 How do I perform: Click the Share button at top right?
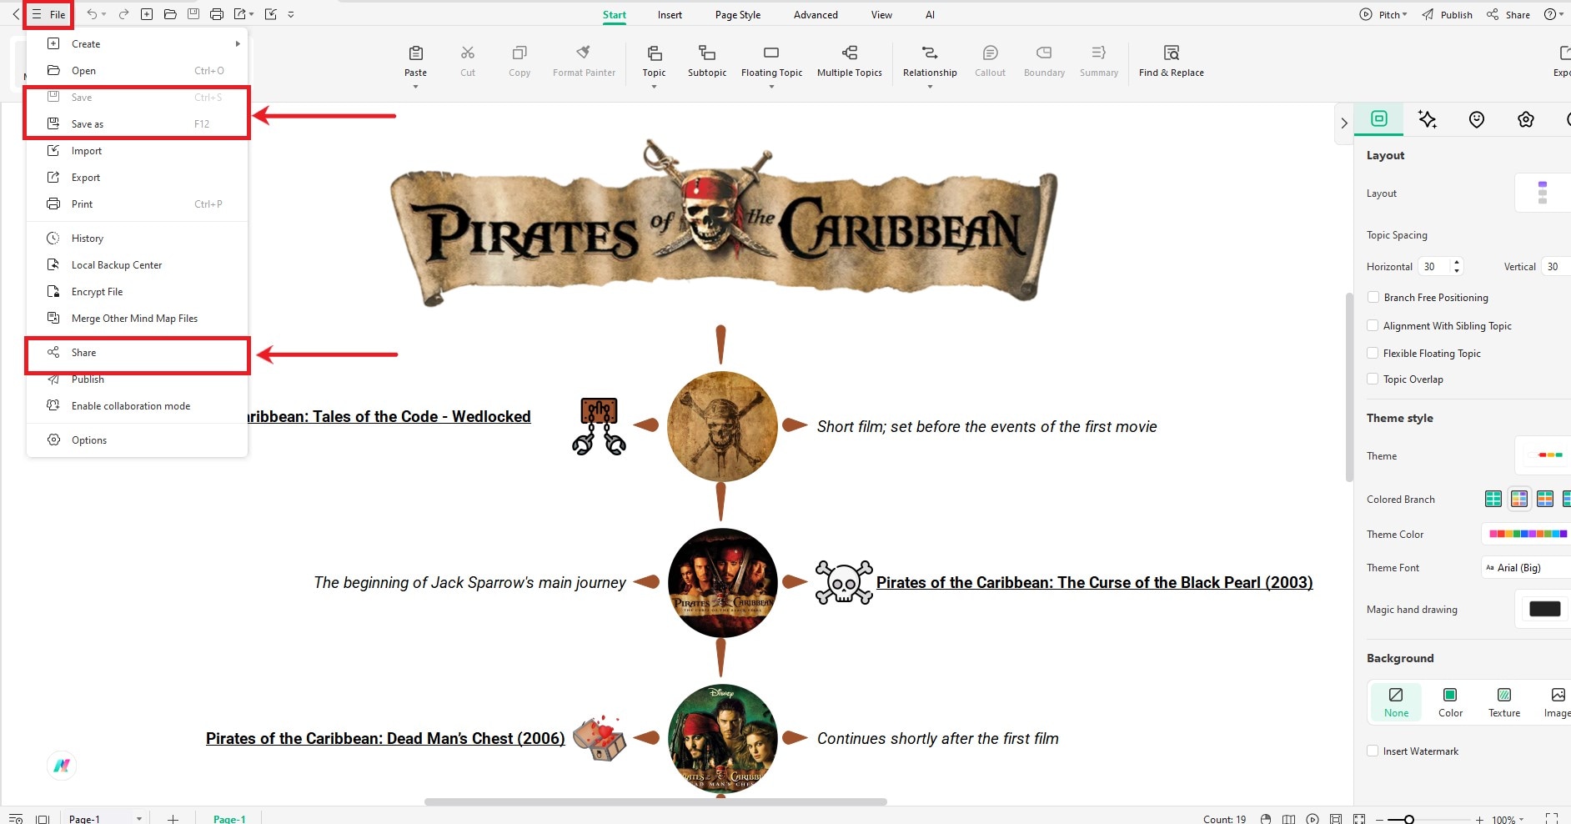click(1508, 14)
